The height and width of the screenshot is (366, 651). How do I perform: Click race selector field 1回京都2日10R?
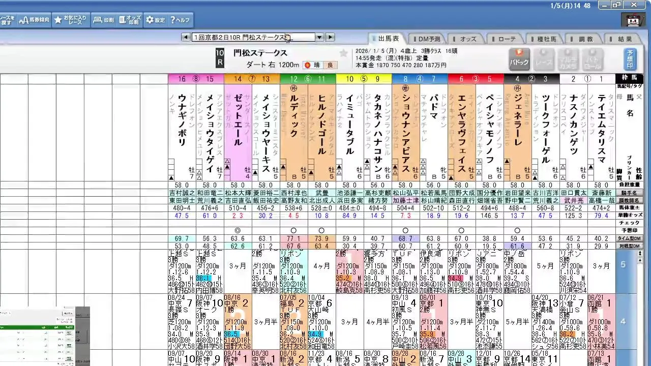[x=253, y=37]
